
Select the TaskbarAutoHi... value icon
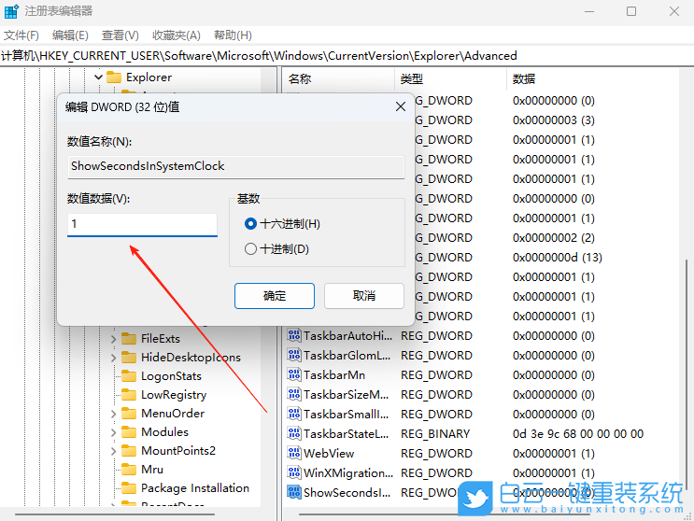pos(294,335)
